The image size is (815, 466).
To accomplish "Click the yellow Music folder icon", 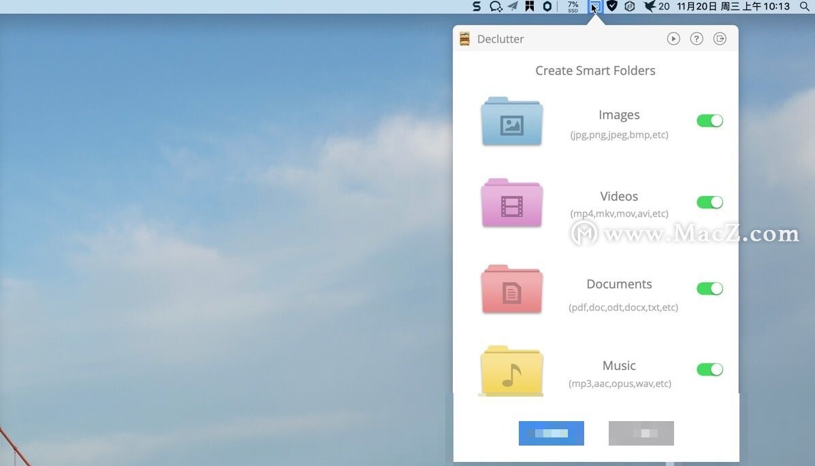I will (x=512, y=370).
